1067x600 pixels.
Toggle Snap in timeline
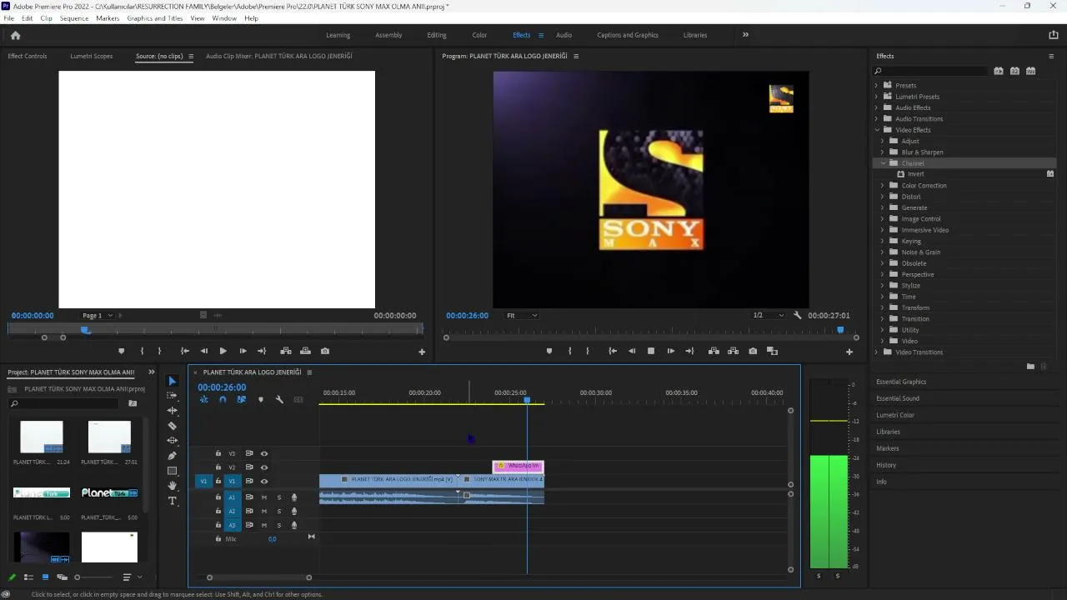223,400
